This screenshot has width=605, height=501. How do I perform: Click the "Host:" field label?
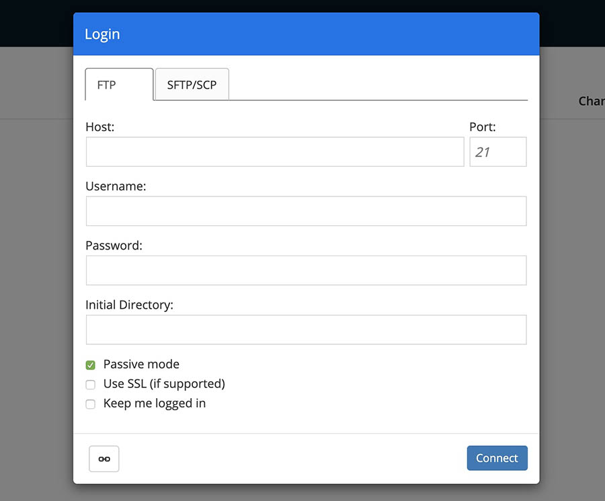point(100,126)
